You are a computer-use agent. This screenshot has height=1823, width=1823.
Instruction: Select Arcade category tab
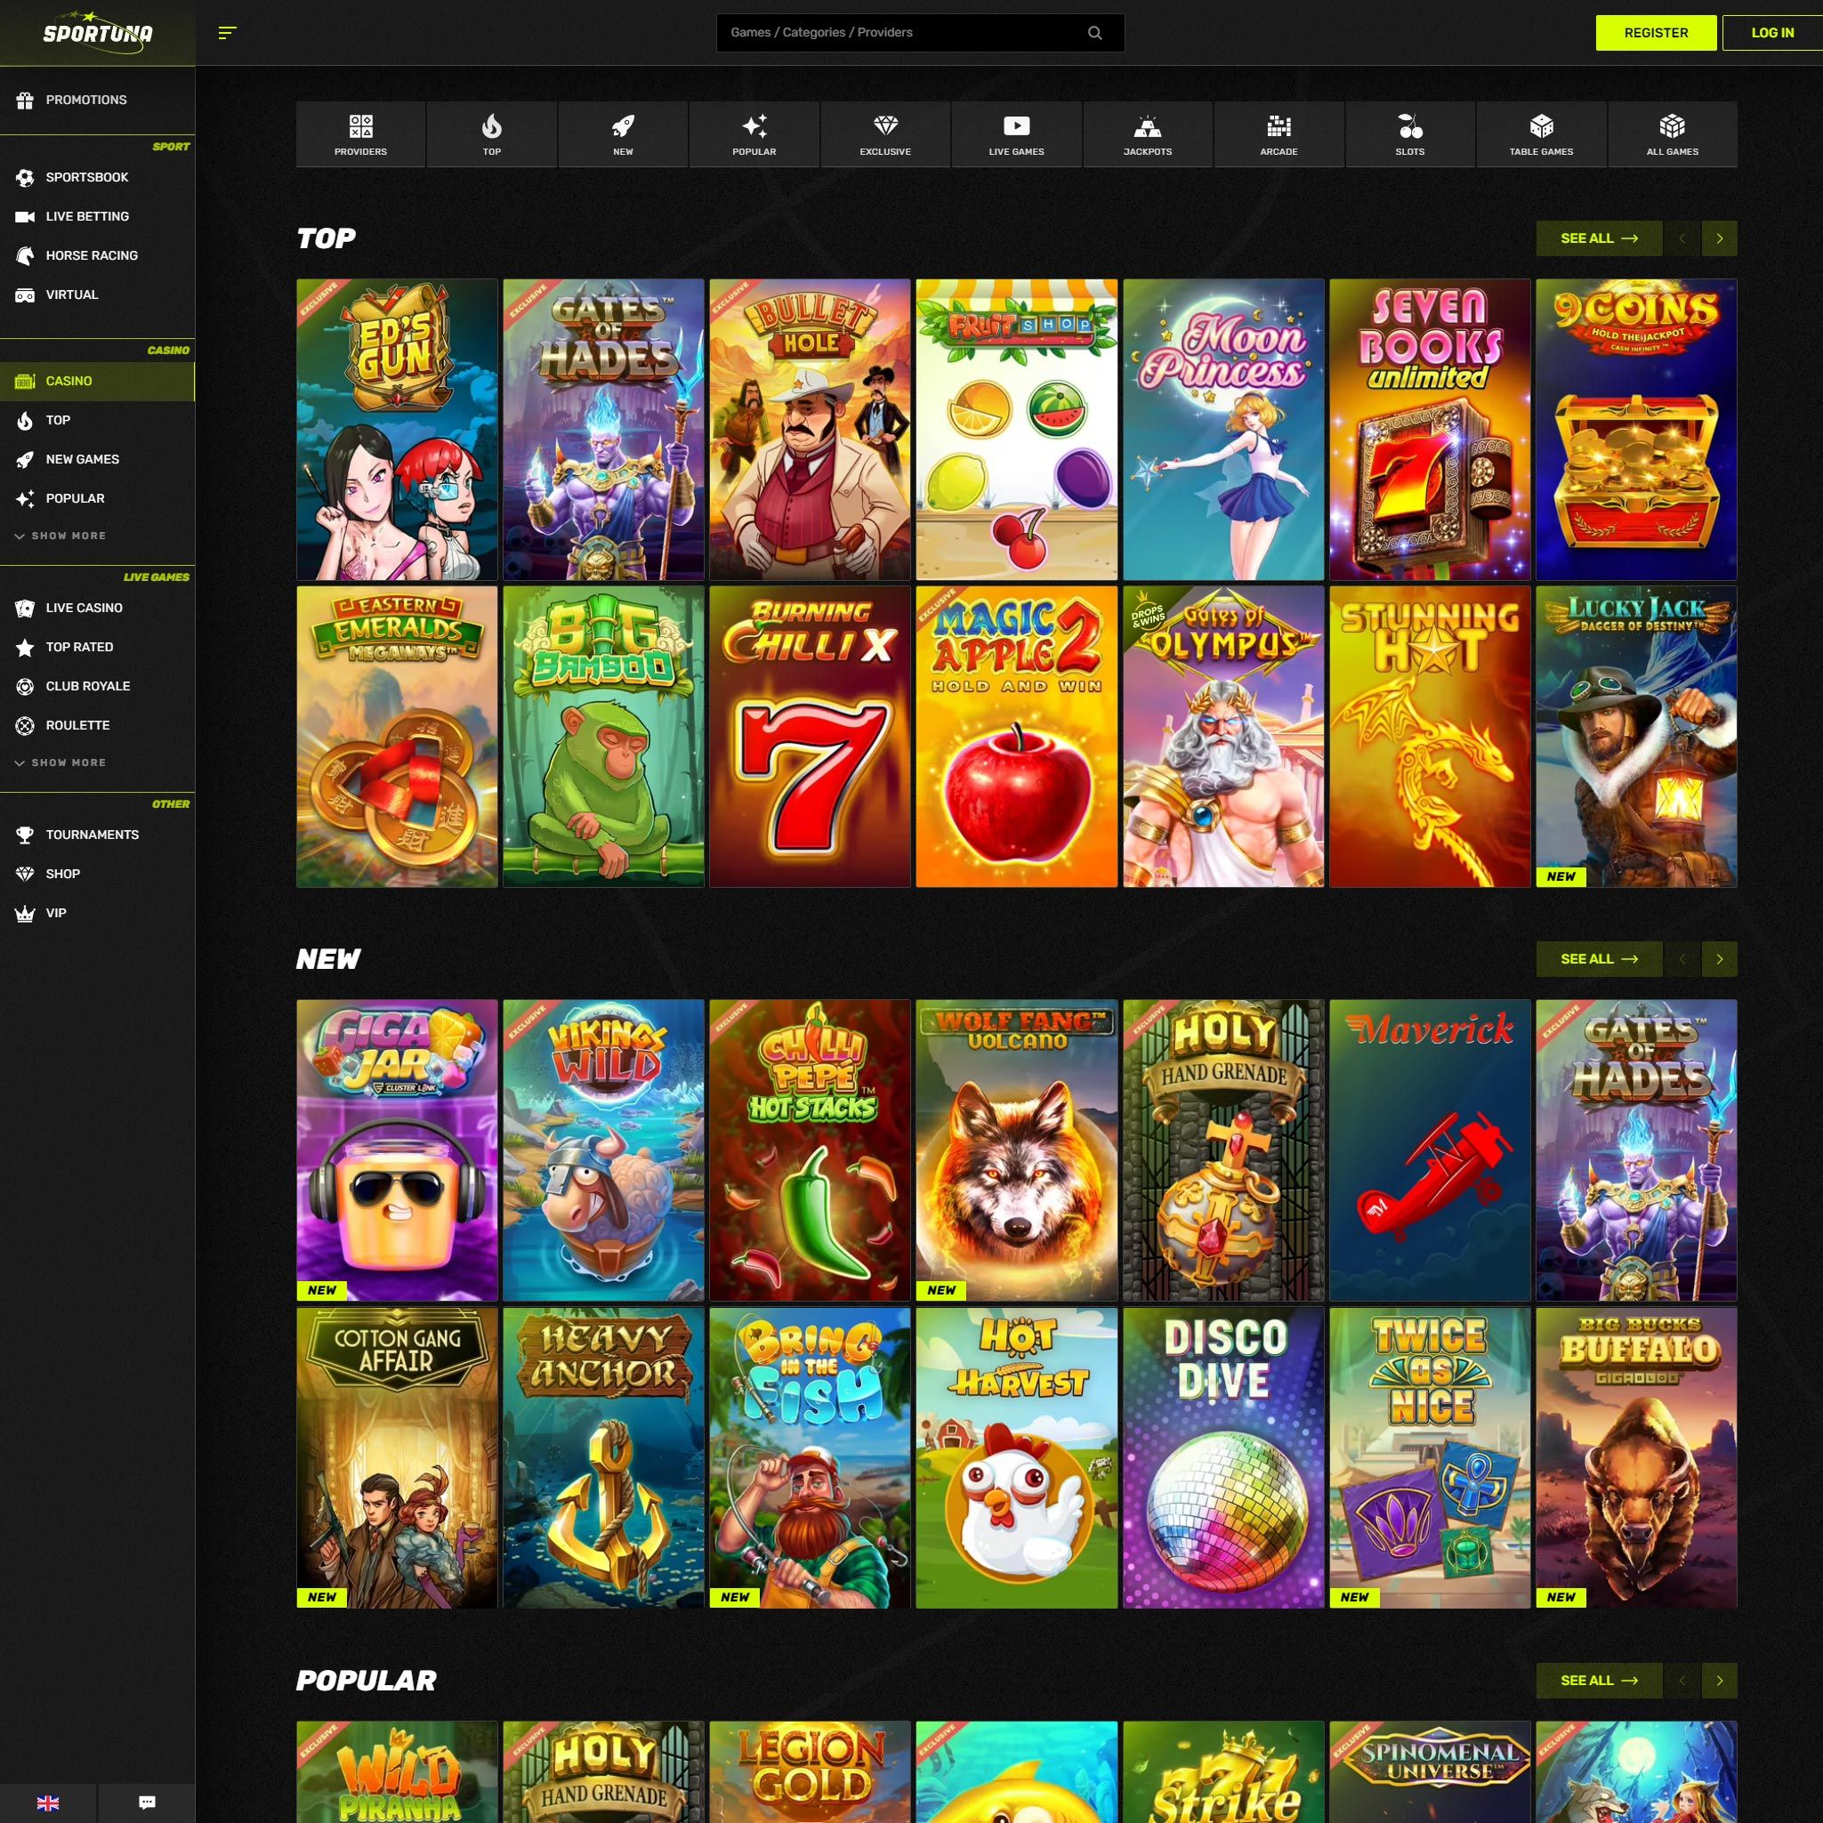point(1279,135)
